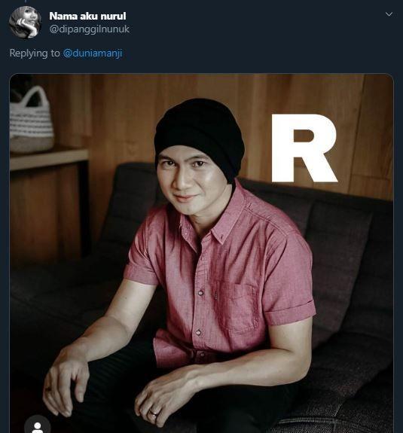Click the round profile avatar of Nama aku nurul

click(25, 22)
